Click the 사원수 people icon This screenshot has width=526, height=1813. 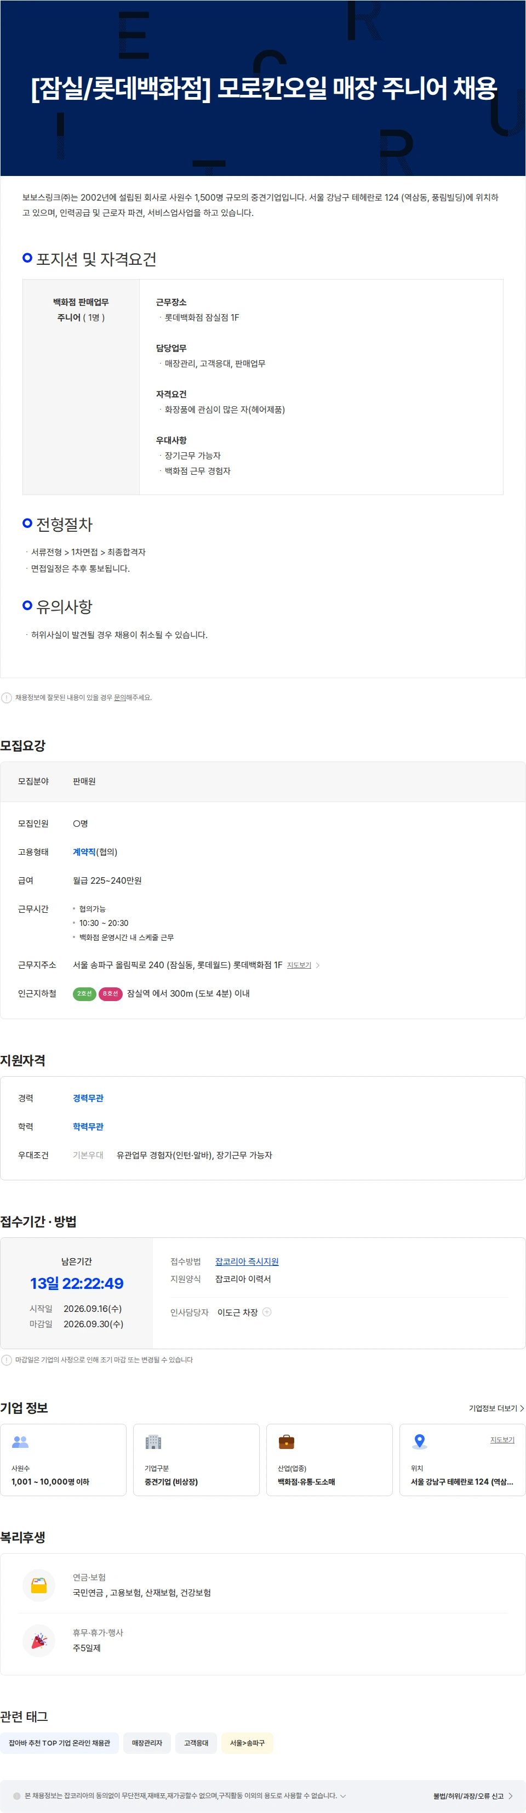20,1441
